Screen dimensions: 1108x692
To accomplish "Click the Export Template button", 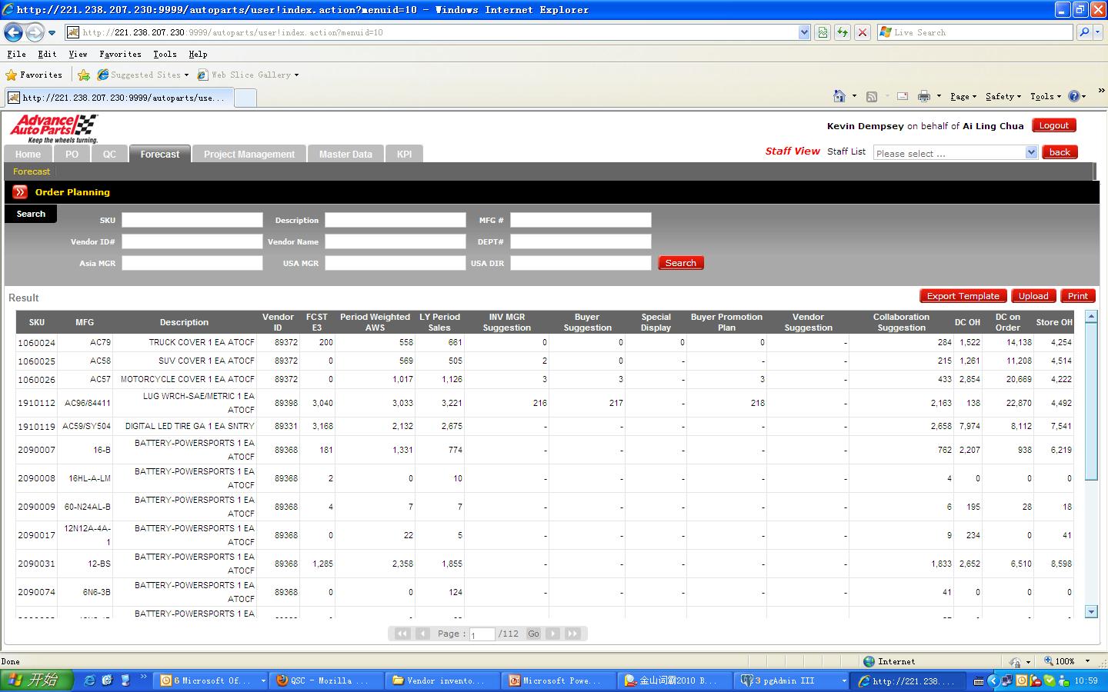I will [963, 296].
